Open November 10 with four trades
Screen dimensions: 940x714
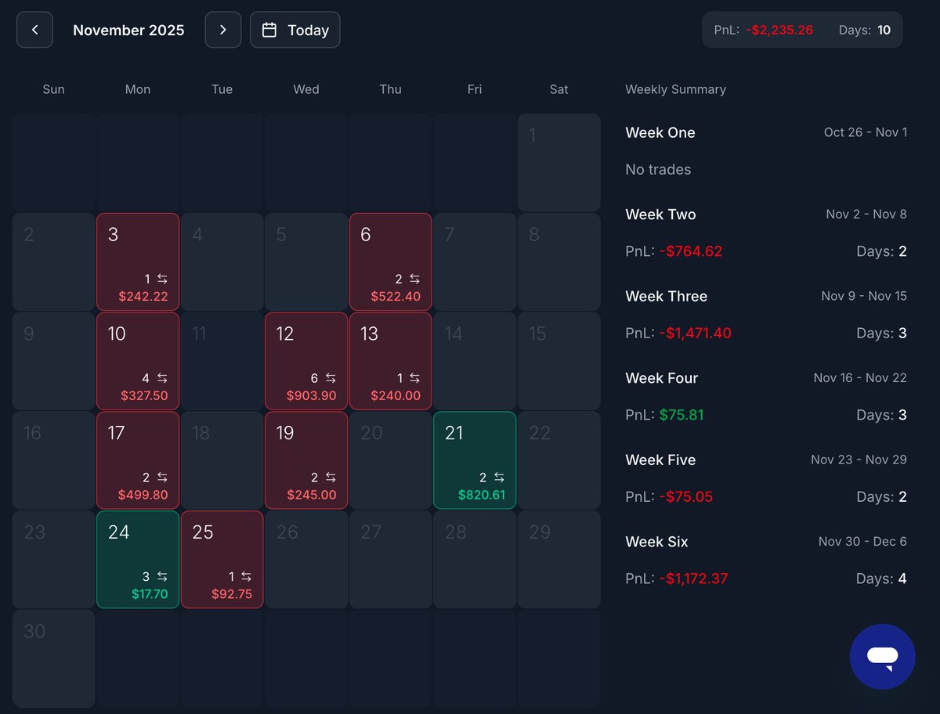click(138, 361)
